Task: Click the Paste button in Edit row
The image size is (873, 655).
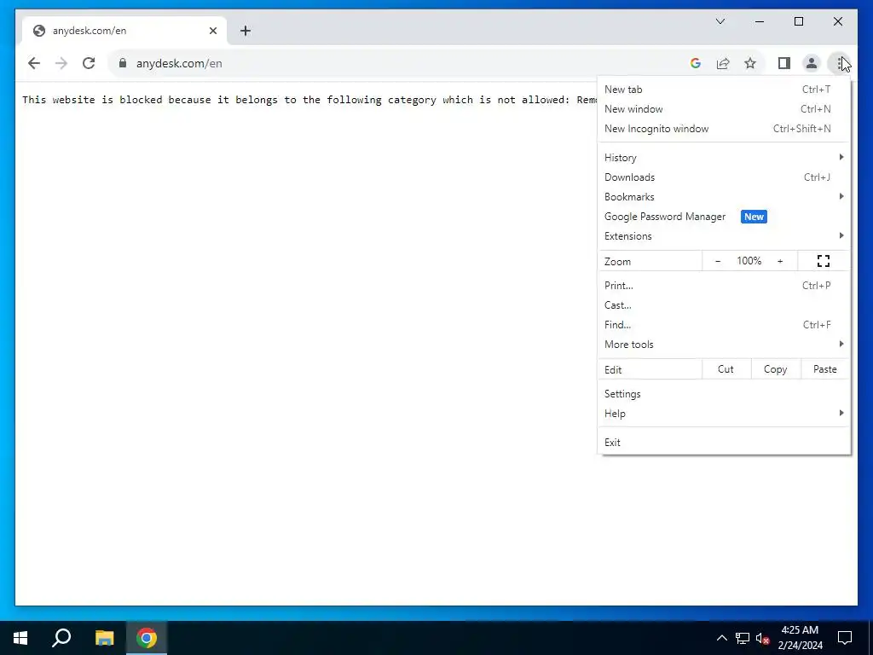Action: tap(824, 369)
